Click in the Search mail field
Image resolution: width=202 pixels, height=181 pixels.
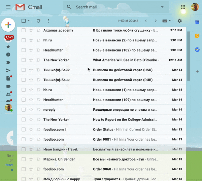tap(116, 7)
